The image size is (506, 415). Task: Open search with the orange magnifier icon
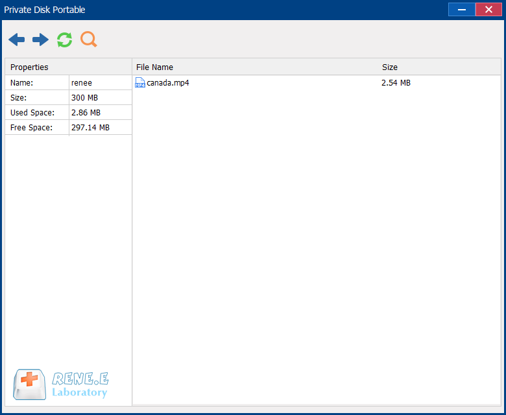89,40
